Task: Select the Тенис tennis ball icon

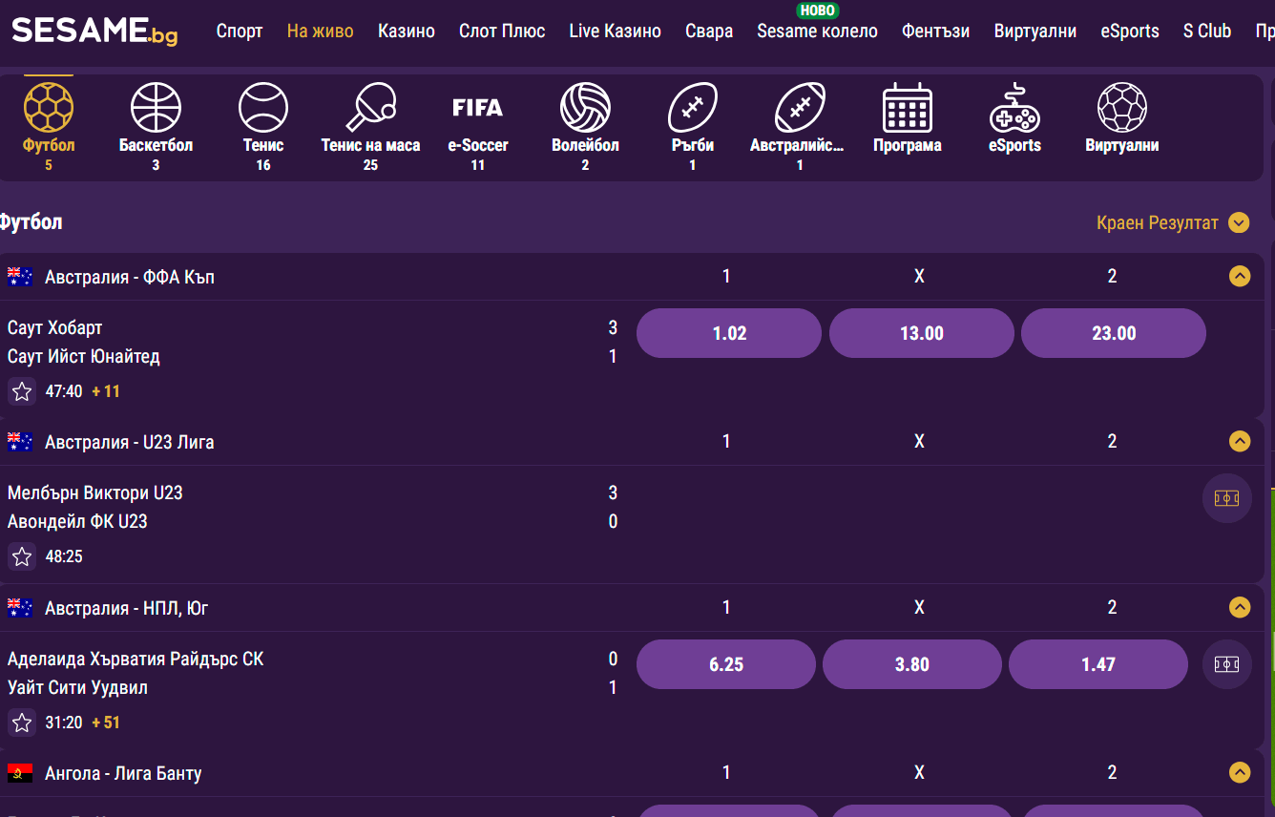Action: click(x=263, y=107)
